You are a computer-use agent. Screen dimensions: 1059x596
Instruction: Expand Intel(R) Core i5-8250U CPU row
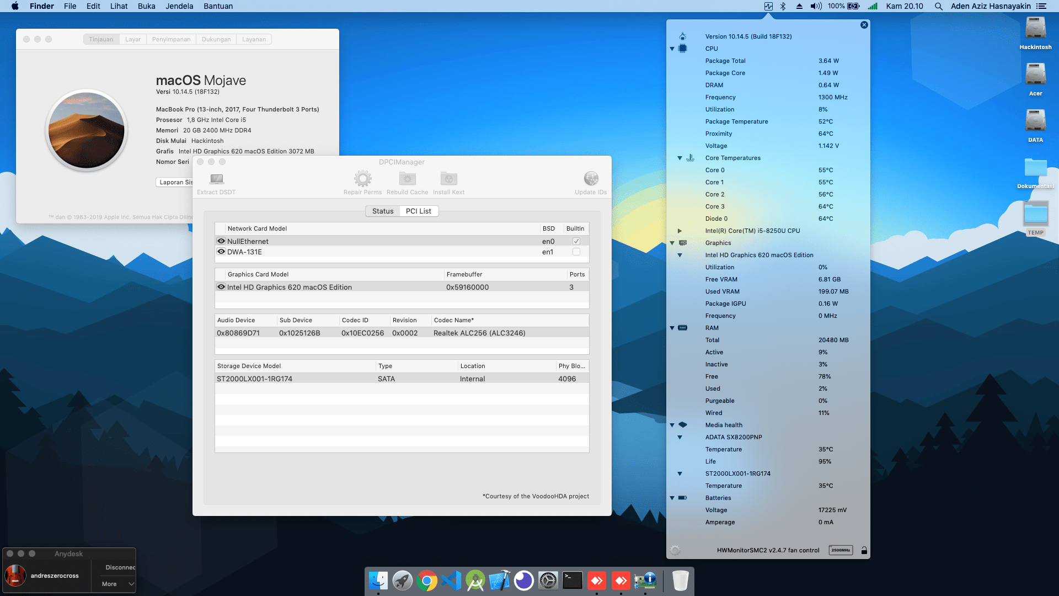click(x=680, y=231)
